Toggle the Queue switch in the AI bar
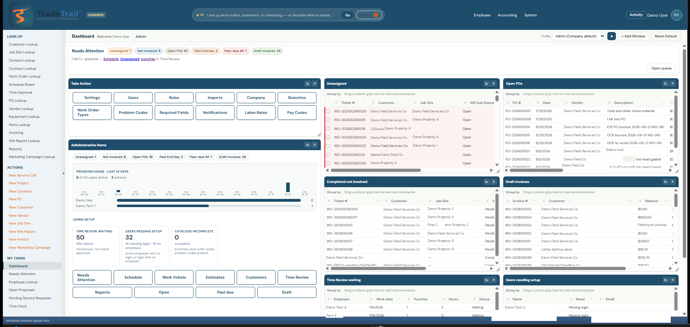The height and width of the screenshot is (327, 690). [x=369, y=15]
